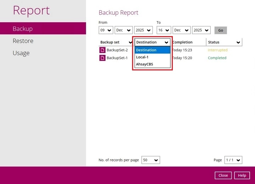Viewport: 255px width, 184px height.
Task: Click the BackupSet-1 file icon
Action: point(102,58)
